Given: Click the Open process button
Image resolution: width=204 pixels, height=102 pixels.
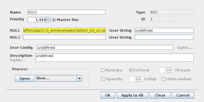Looking at the screenshot, I should click(x=25, y=79).
